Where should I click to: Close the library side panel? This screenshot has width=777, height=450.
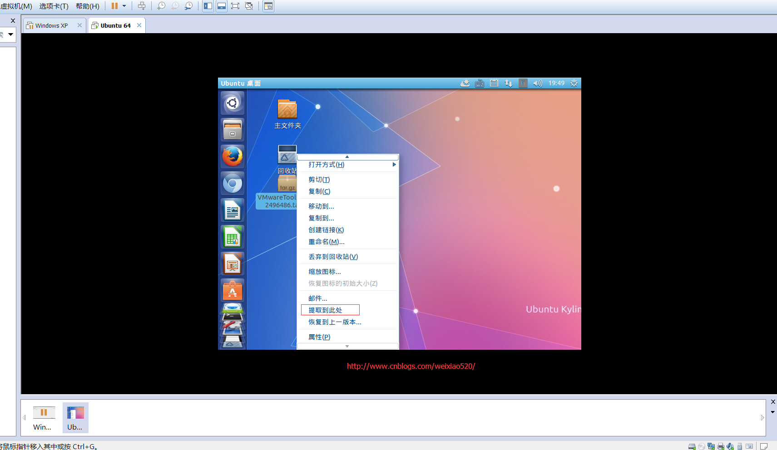click(13, 20)
